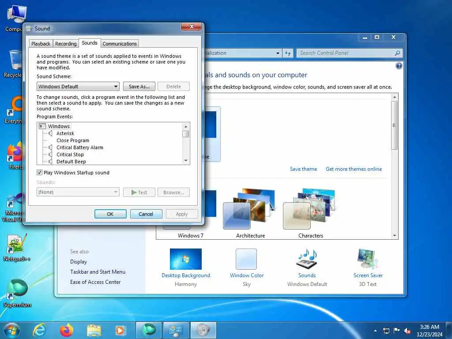Click the Default Beep speaker icon

50,162
